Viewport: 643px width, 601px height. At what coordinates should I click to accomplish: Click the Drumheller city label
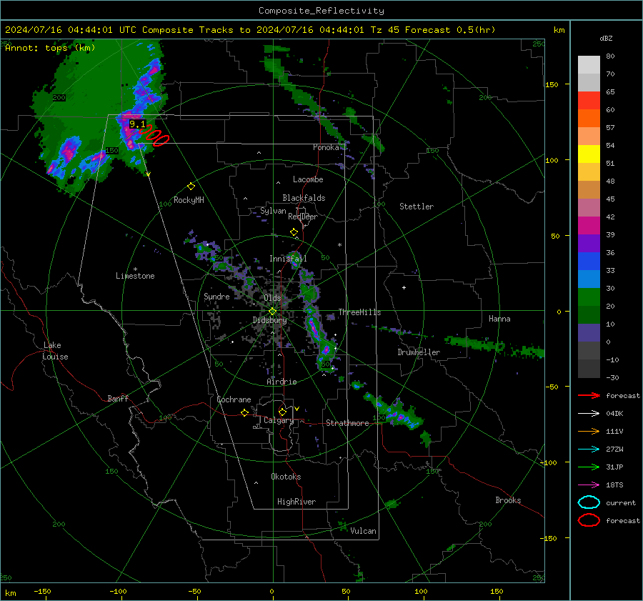[x=419, y=352]
